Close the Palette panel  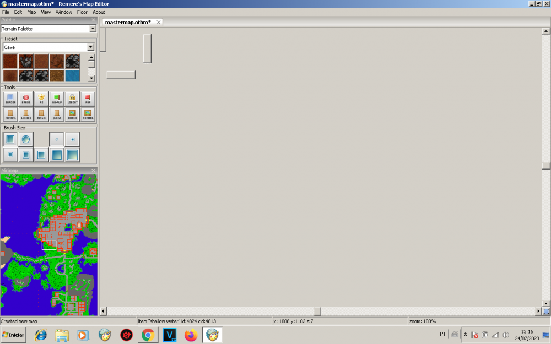(93, 20)
